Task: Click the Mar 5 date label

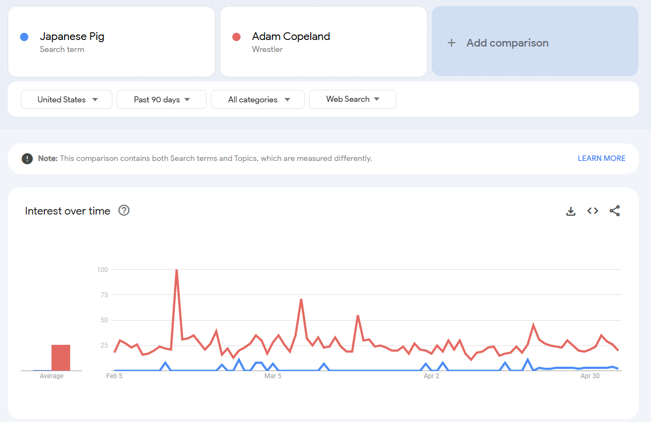Action: point(273,376)
